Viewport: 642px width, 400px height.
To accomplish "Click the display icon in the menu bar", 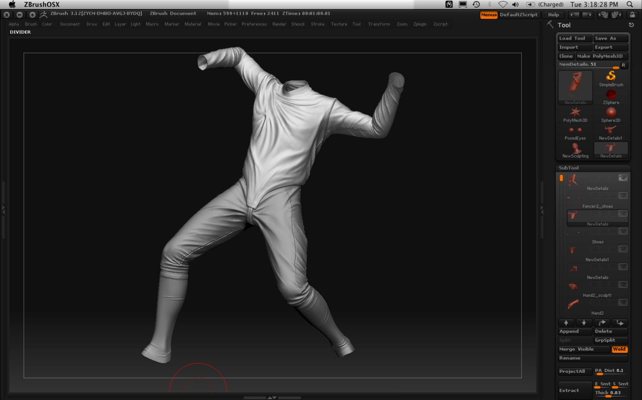I will 463,4.
